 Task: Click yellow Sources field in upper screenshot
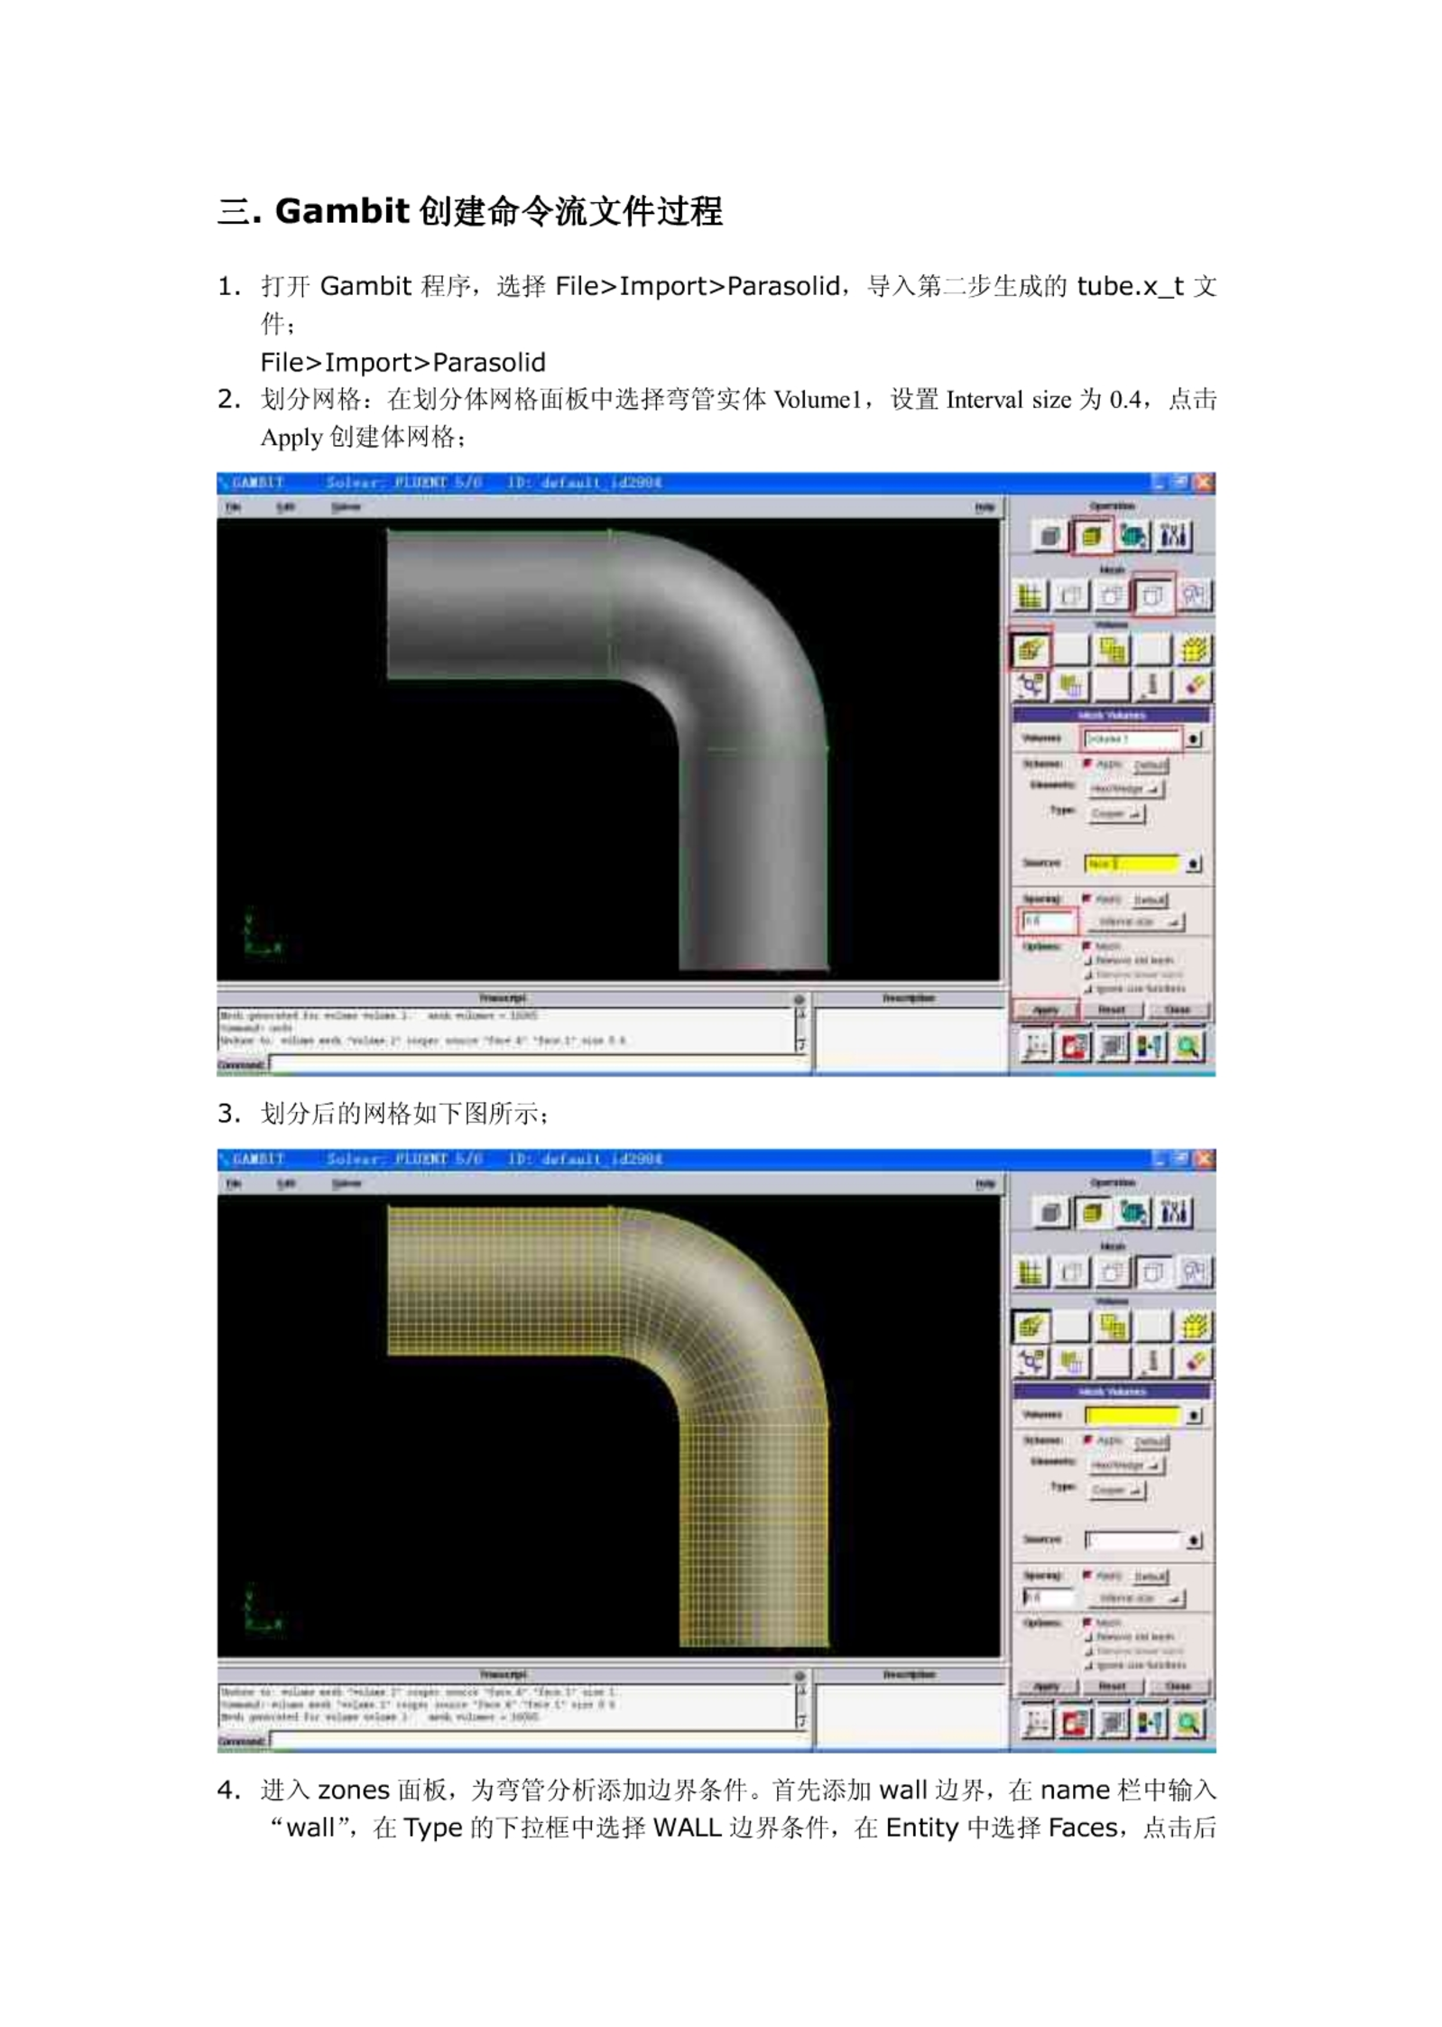coord(1132,864)
